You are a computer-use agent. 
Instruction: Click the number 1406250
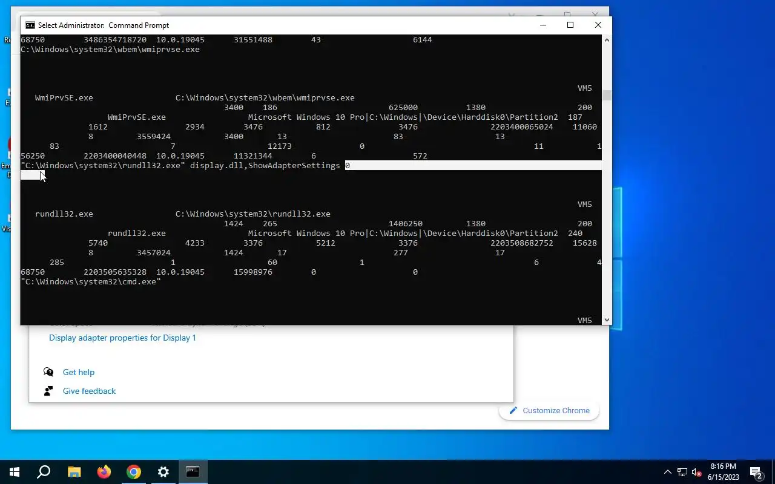click(406, 223)
